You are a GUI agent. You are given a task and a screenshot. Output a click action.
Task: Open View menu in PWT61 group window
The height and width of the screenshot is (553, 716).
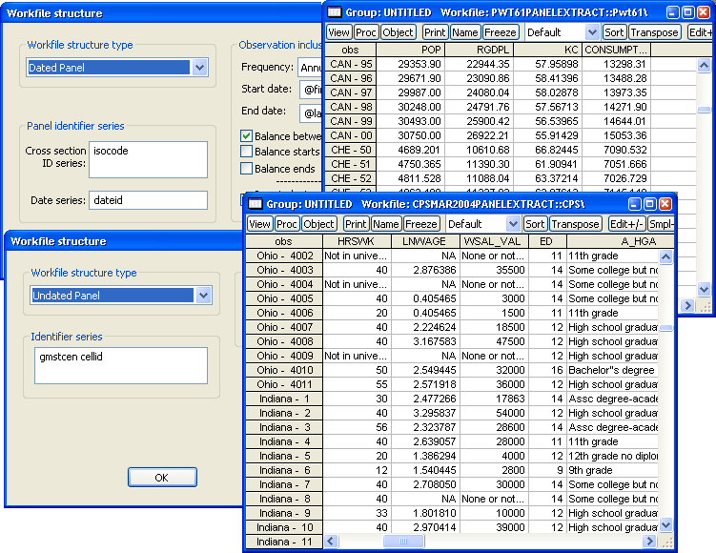(338, 32)
